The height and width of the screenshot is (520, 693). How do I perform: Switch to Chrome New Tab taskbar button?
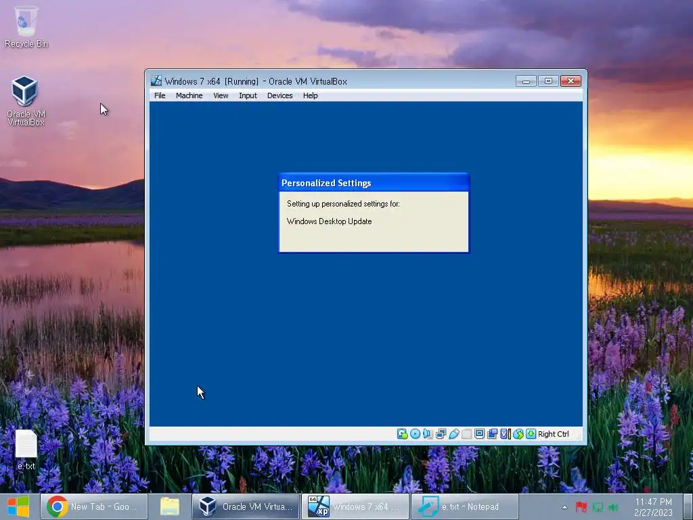tap(94, 506)
